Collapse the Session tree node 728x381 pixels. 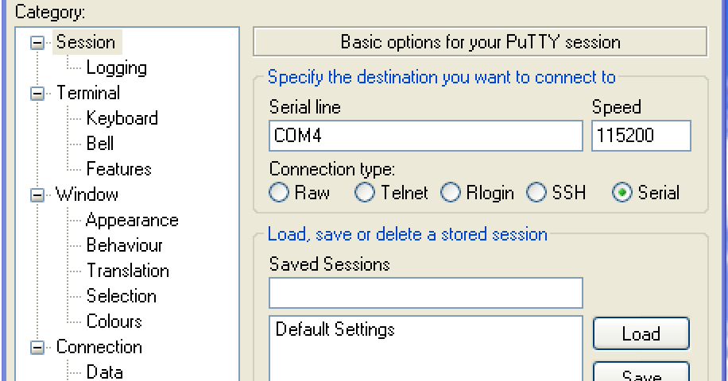[37, 43]
